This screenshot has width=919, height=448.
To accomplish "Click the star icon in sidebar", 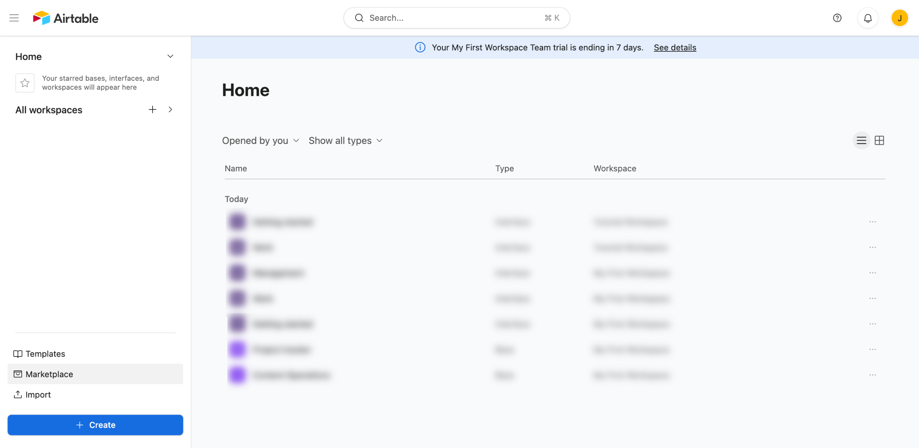I will (25, 83).
